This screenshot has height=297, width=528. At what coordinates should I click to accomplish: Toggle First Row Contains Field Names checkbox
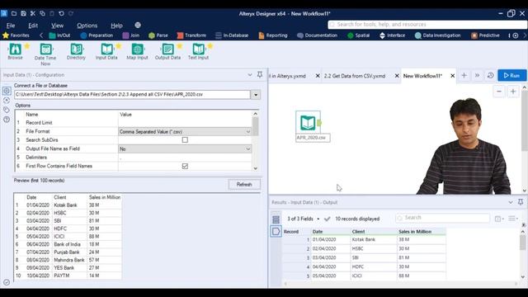[185, 166]
